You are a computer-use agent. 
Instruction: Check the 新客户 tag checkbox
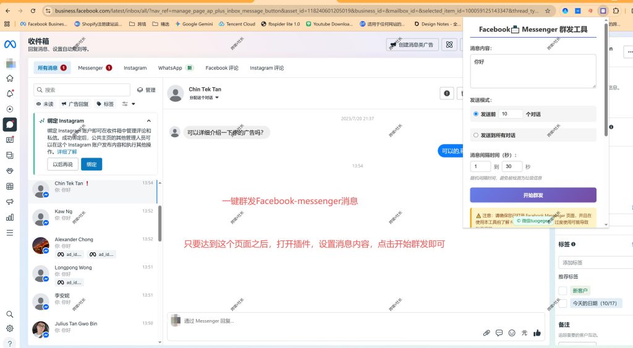point(563,291)
